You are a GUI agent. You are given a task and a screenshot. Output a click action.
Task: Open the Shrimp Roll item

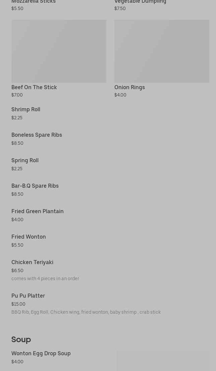pyautogui.click(x=26, y=110)
